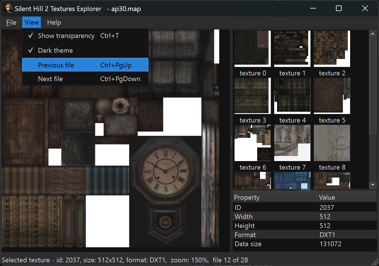Screen dimensions: 379x266
Task: Open the Help menu
Action: (x=54, y=22)
